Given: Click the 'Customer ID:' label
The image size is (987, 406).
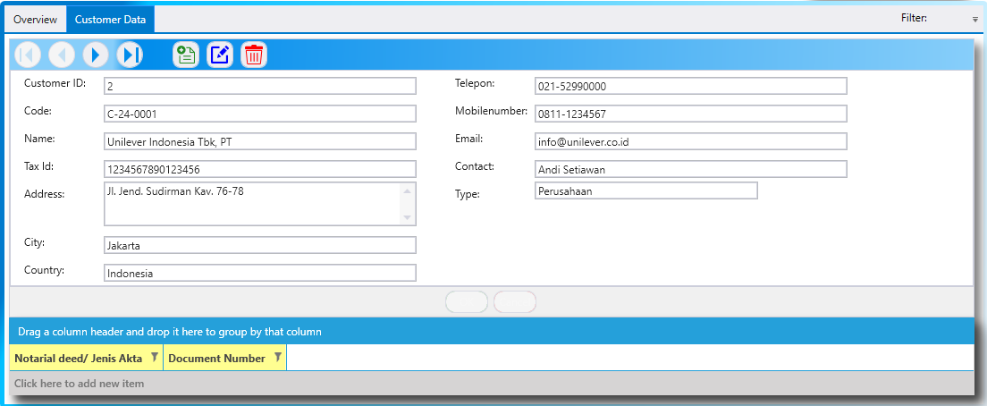Looking at the screenshot, I should 55,83.
